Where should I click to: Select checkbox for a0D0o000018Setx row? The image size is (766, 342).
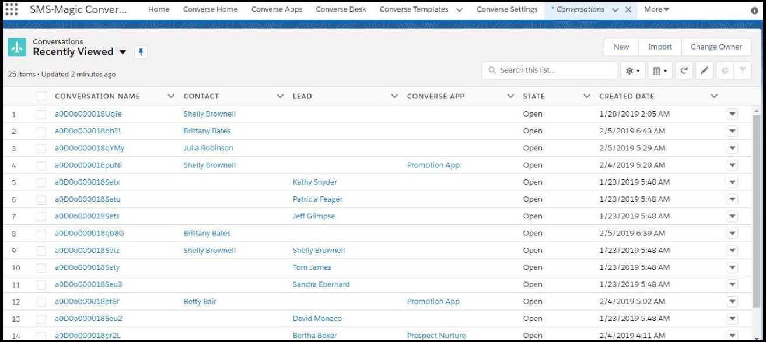point(41,182)
